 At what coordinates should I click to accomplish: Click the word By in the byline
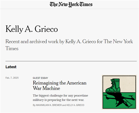[x=34, y=105]
